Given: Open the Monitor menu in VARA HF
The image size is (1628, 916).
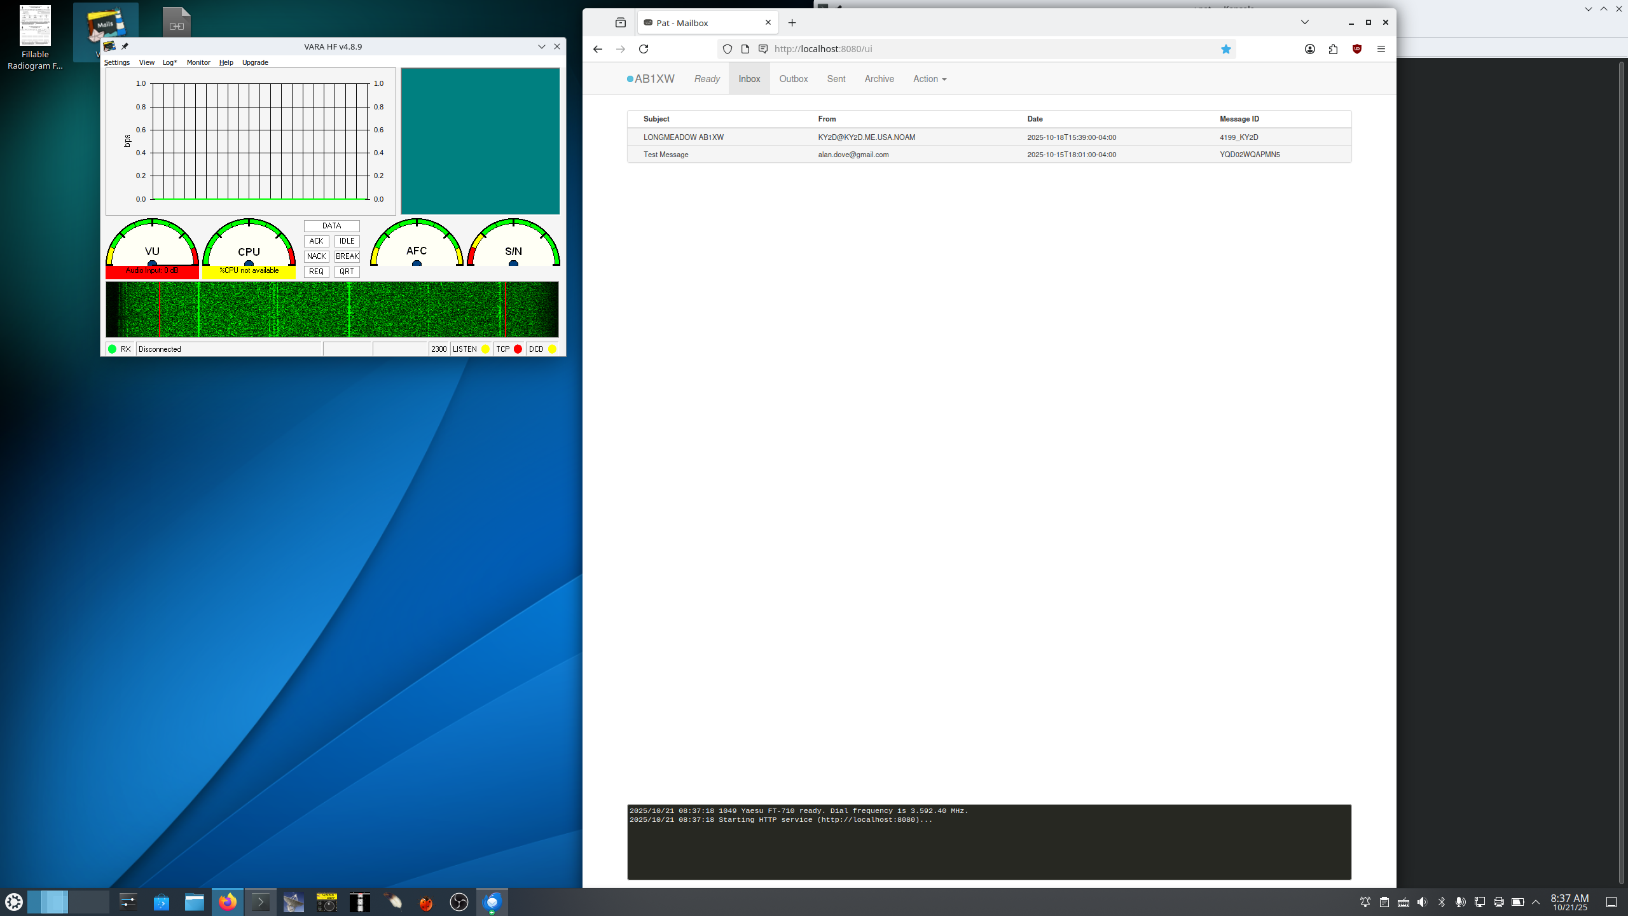Looking at the screenshot, I should pyautogui.click(x=198, y=62).
